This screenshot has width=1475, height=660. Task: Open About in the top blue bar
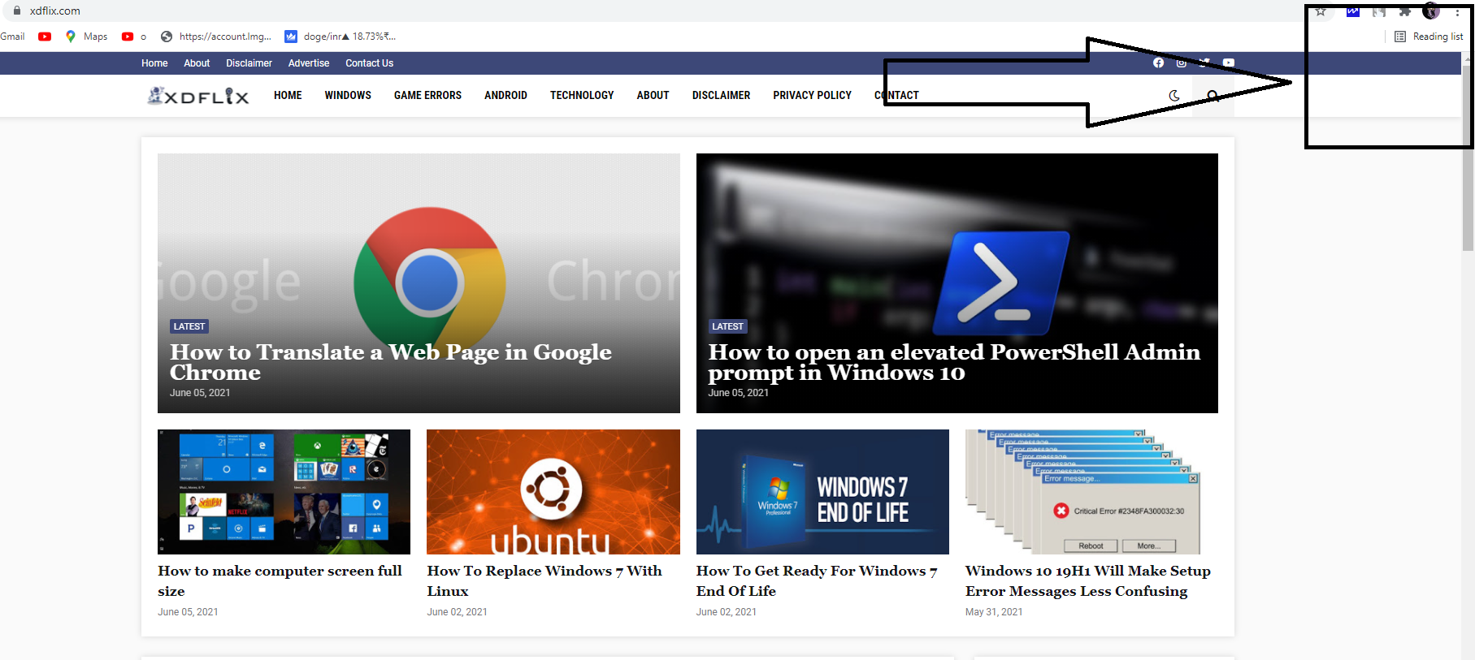tap(197, 63)
